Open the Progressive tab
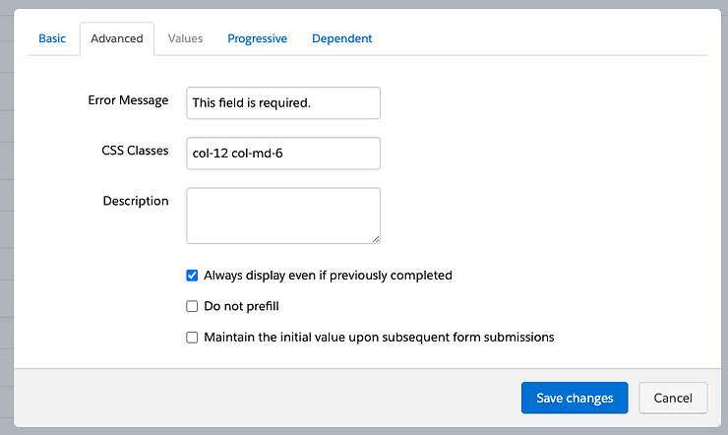Viewport: 728px width, 435px height. point(257,38)
